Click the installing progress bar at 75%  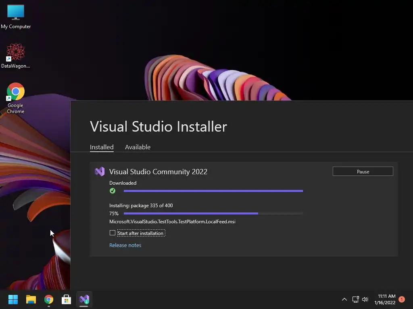[213, 214]
